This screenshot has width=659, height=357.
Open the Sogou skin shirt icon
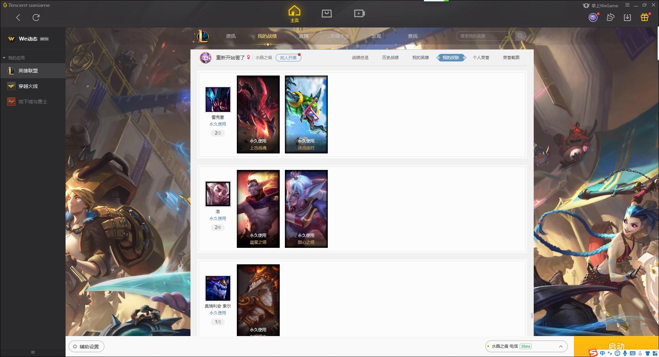[648, 353]
